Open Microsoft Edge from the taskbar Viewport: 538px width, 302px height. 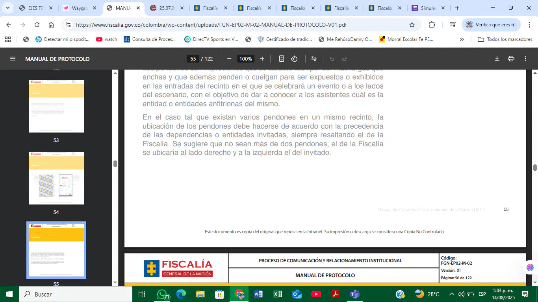[x=181, y=294]
